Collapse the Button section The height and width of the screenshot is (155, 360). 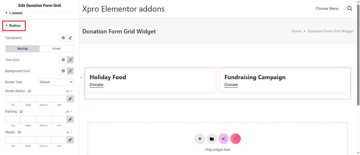coord(15,26)
